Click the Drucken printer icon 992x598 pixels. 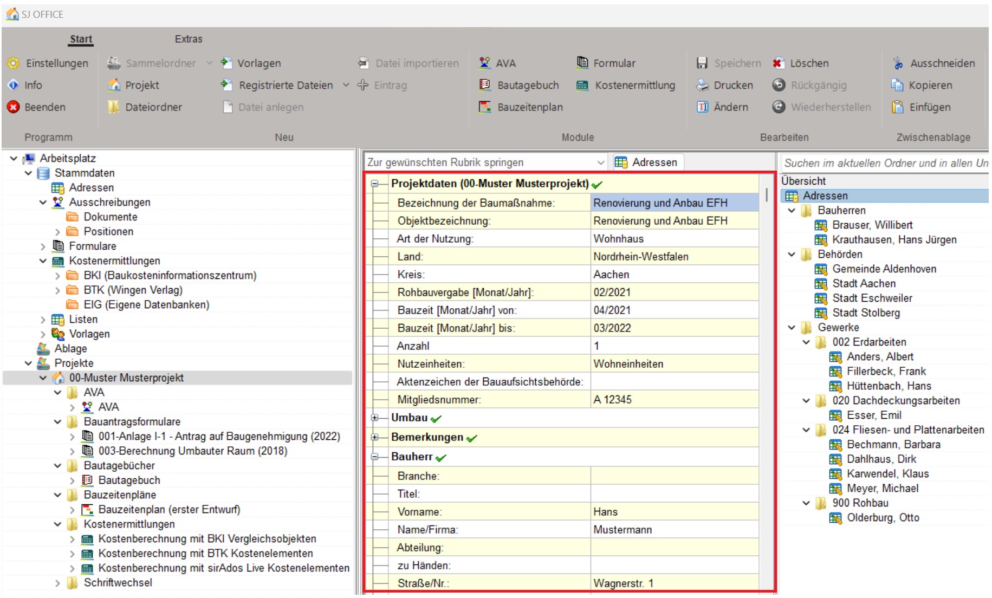point(702,85)
